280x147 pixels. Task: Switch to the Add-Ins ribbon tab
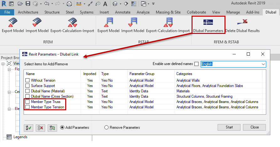253,12
